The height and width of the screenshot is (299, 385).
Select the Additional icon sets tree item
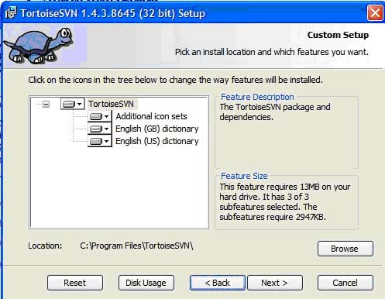(x=151, y=116)
